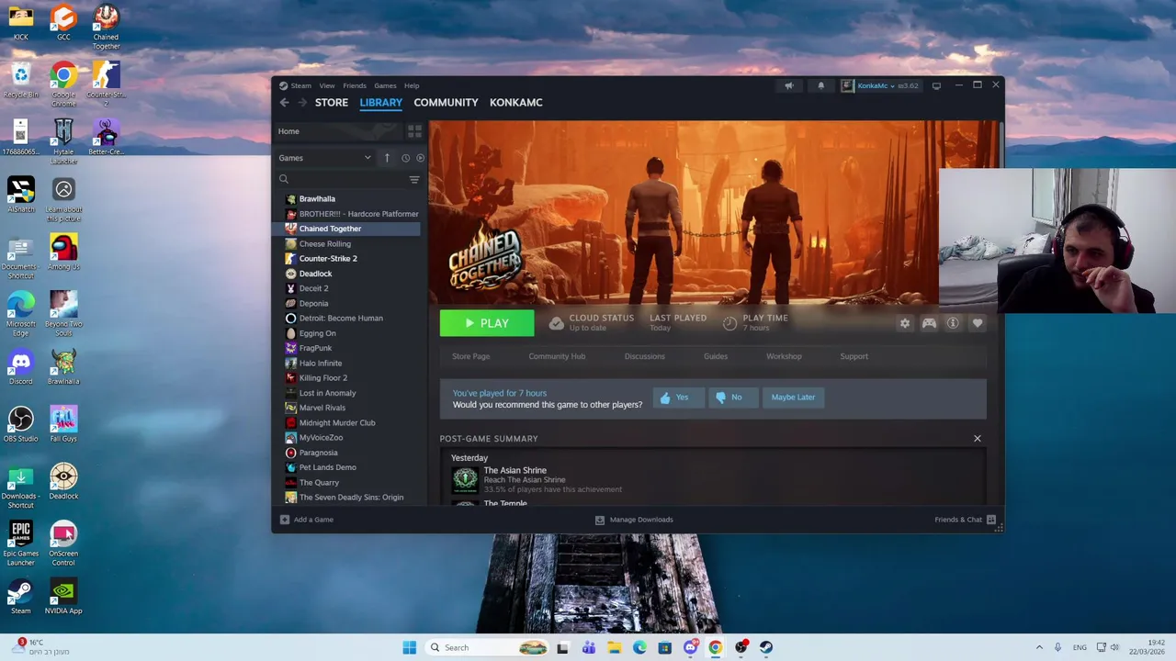Open File Explorer from the taskbar
This screenshot has width=1176, height=661.
tap(614, 647)
